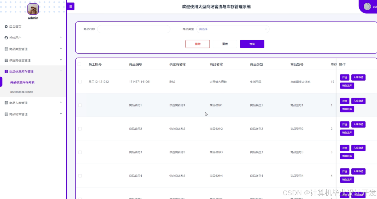Toggle the select-all checkbox in table header
This screenshot has width=377, height=199.
point(79,64)
